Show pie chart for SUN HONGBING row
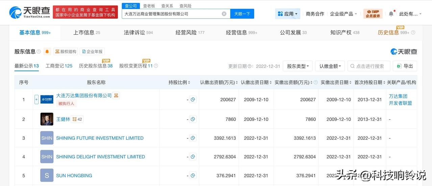 (x=193, y=176)
